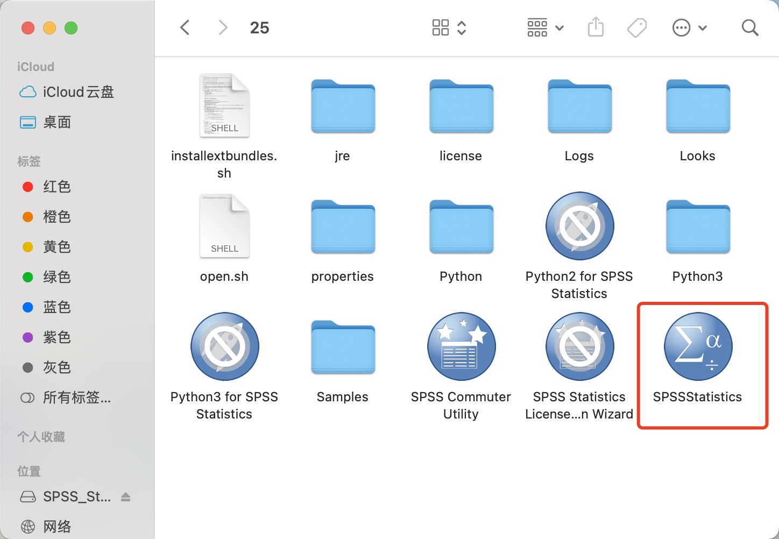The width and height of the screenshot is (779, 539).
Task: Open the Python3 folder
Action: [698, 226]
